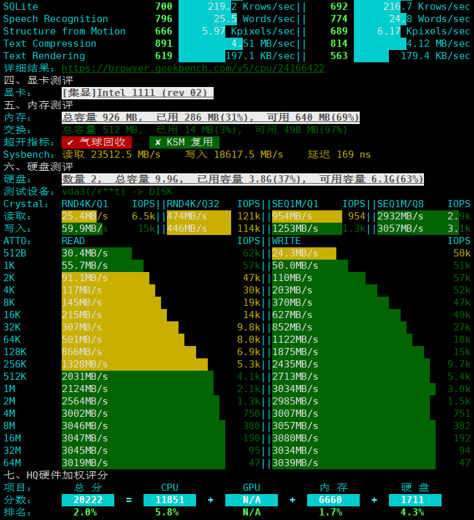Click the 512B write bar showing 24.3MB/s
The image size is (474, 520).
[x=303, y=253]
